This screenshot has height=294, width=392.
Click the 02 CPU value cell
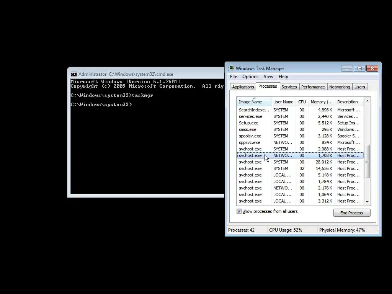(x=302, y=168)
